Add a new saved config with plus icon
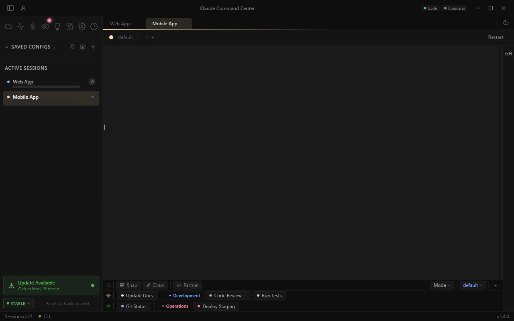 [93, 47]
